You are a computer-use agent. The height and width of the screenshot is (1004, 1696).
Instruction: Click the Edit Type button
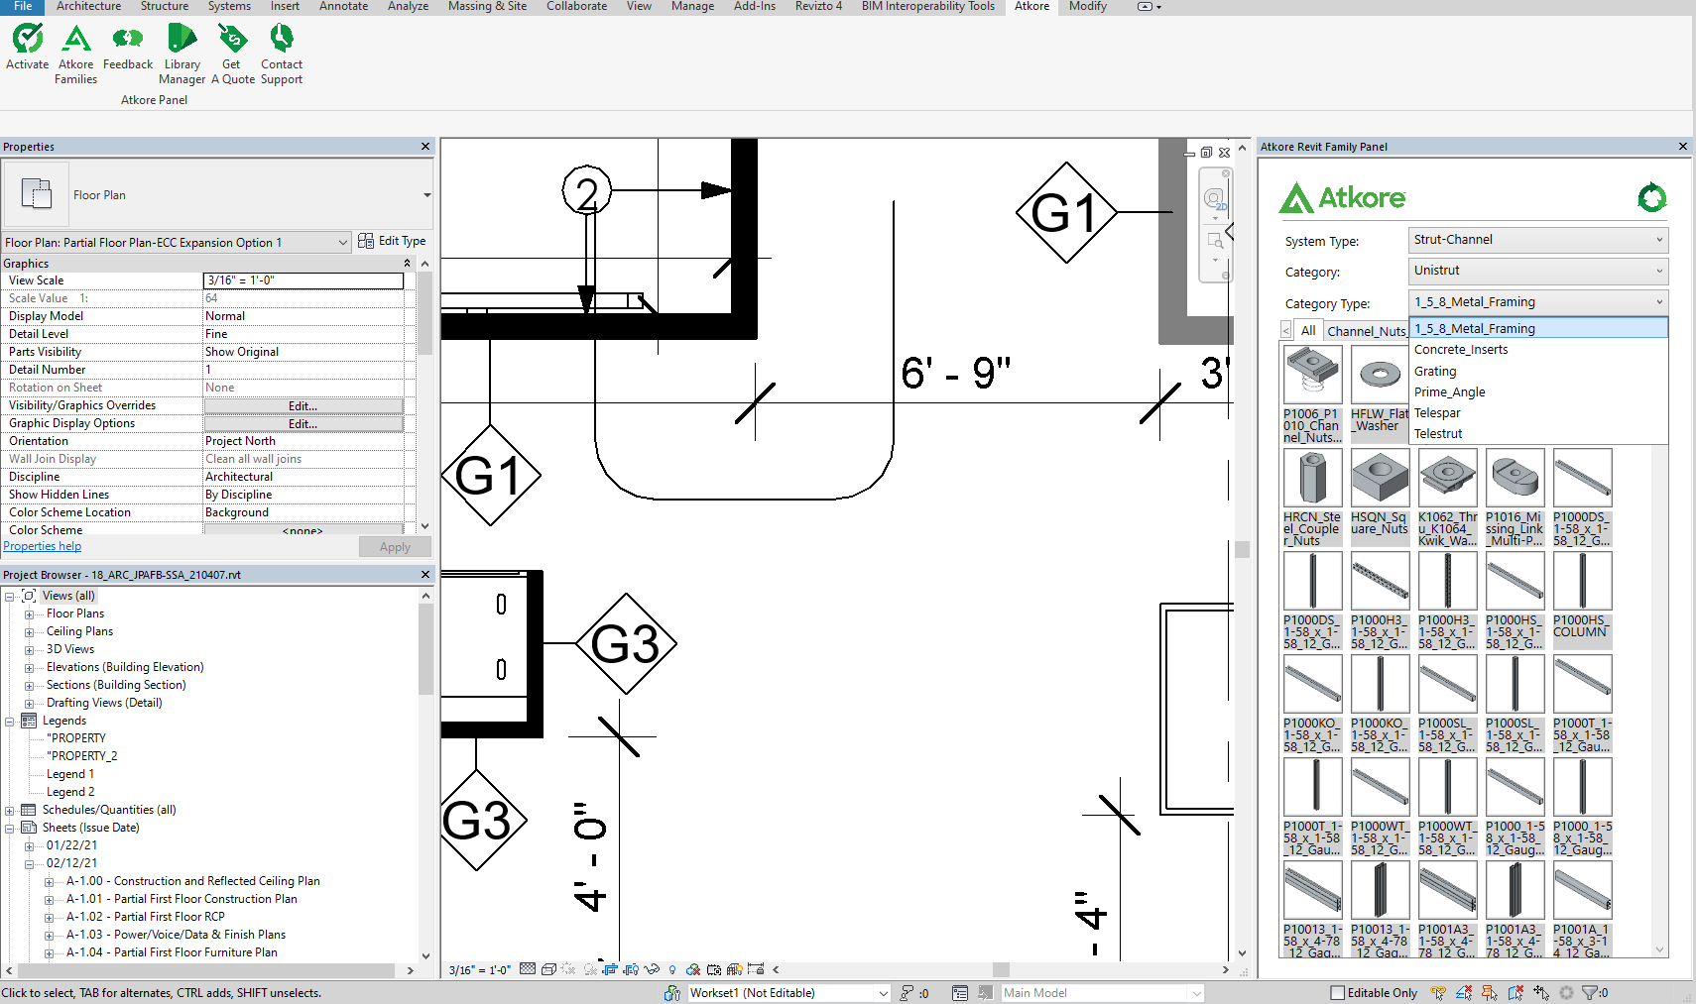392,240
